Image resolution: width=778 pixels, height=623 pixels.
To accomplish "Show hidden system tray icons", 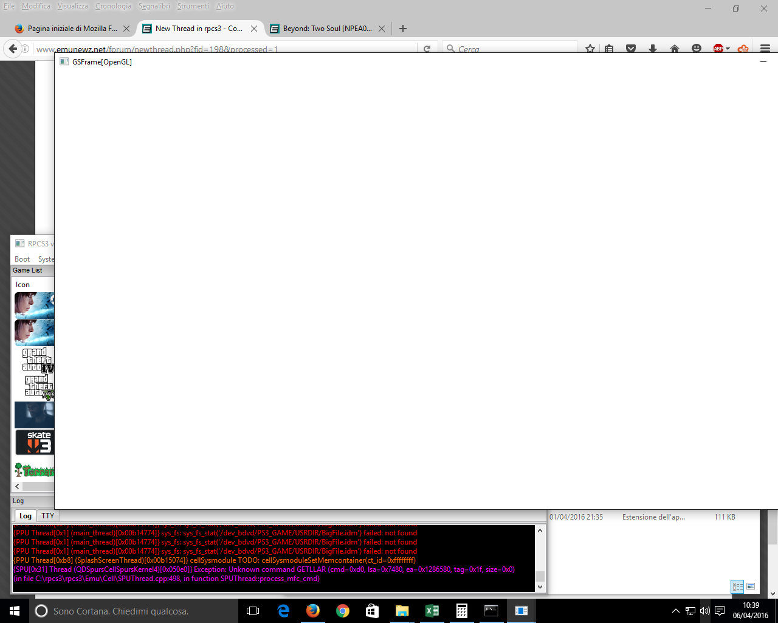I will [675, 611].
